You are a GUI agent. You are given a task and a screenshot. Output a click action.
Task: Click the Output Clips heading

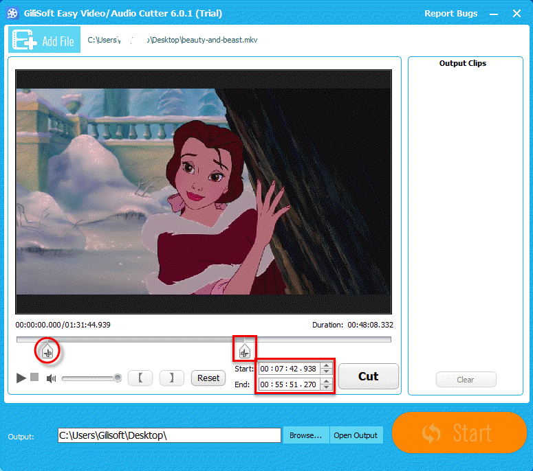coord(463,63)
